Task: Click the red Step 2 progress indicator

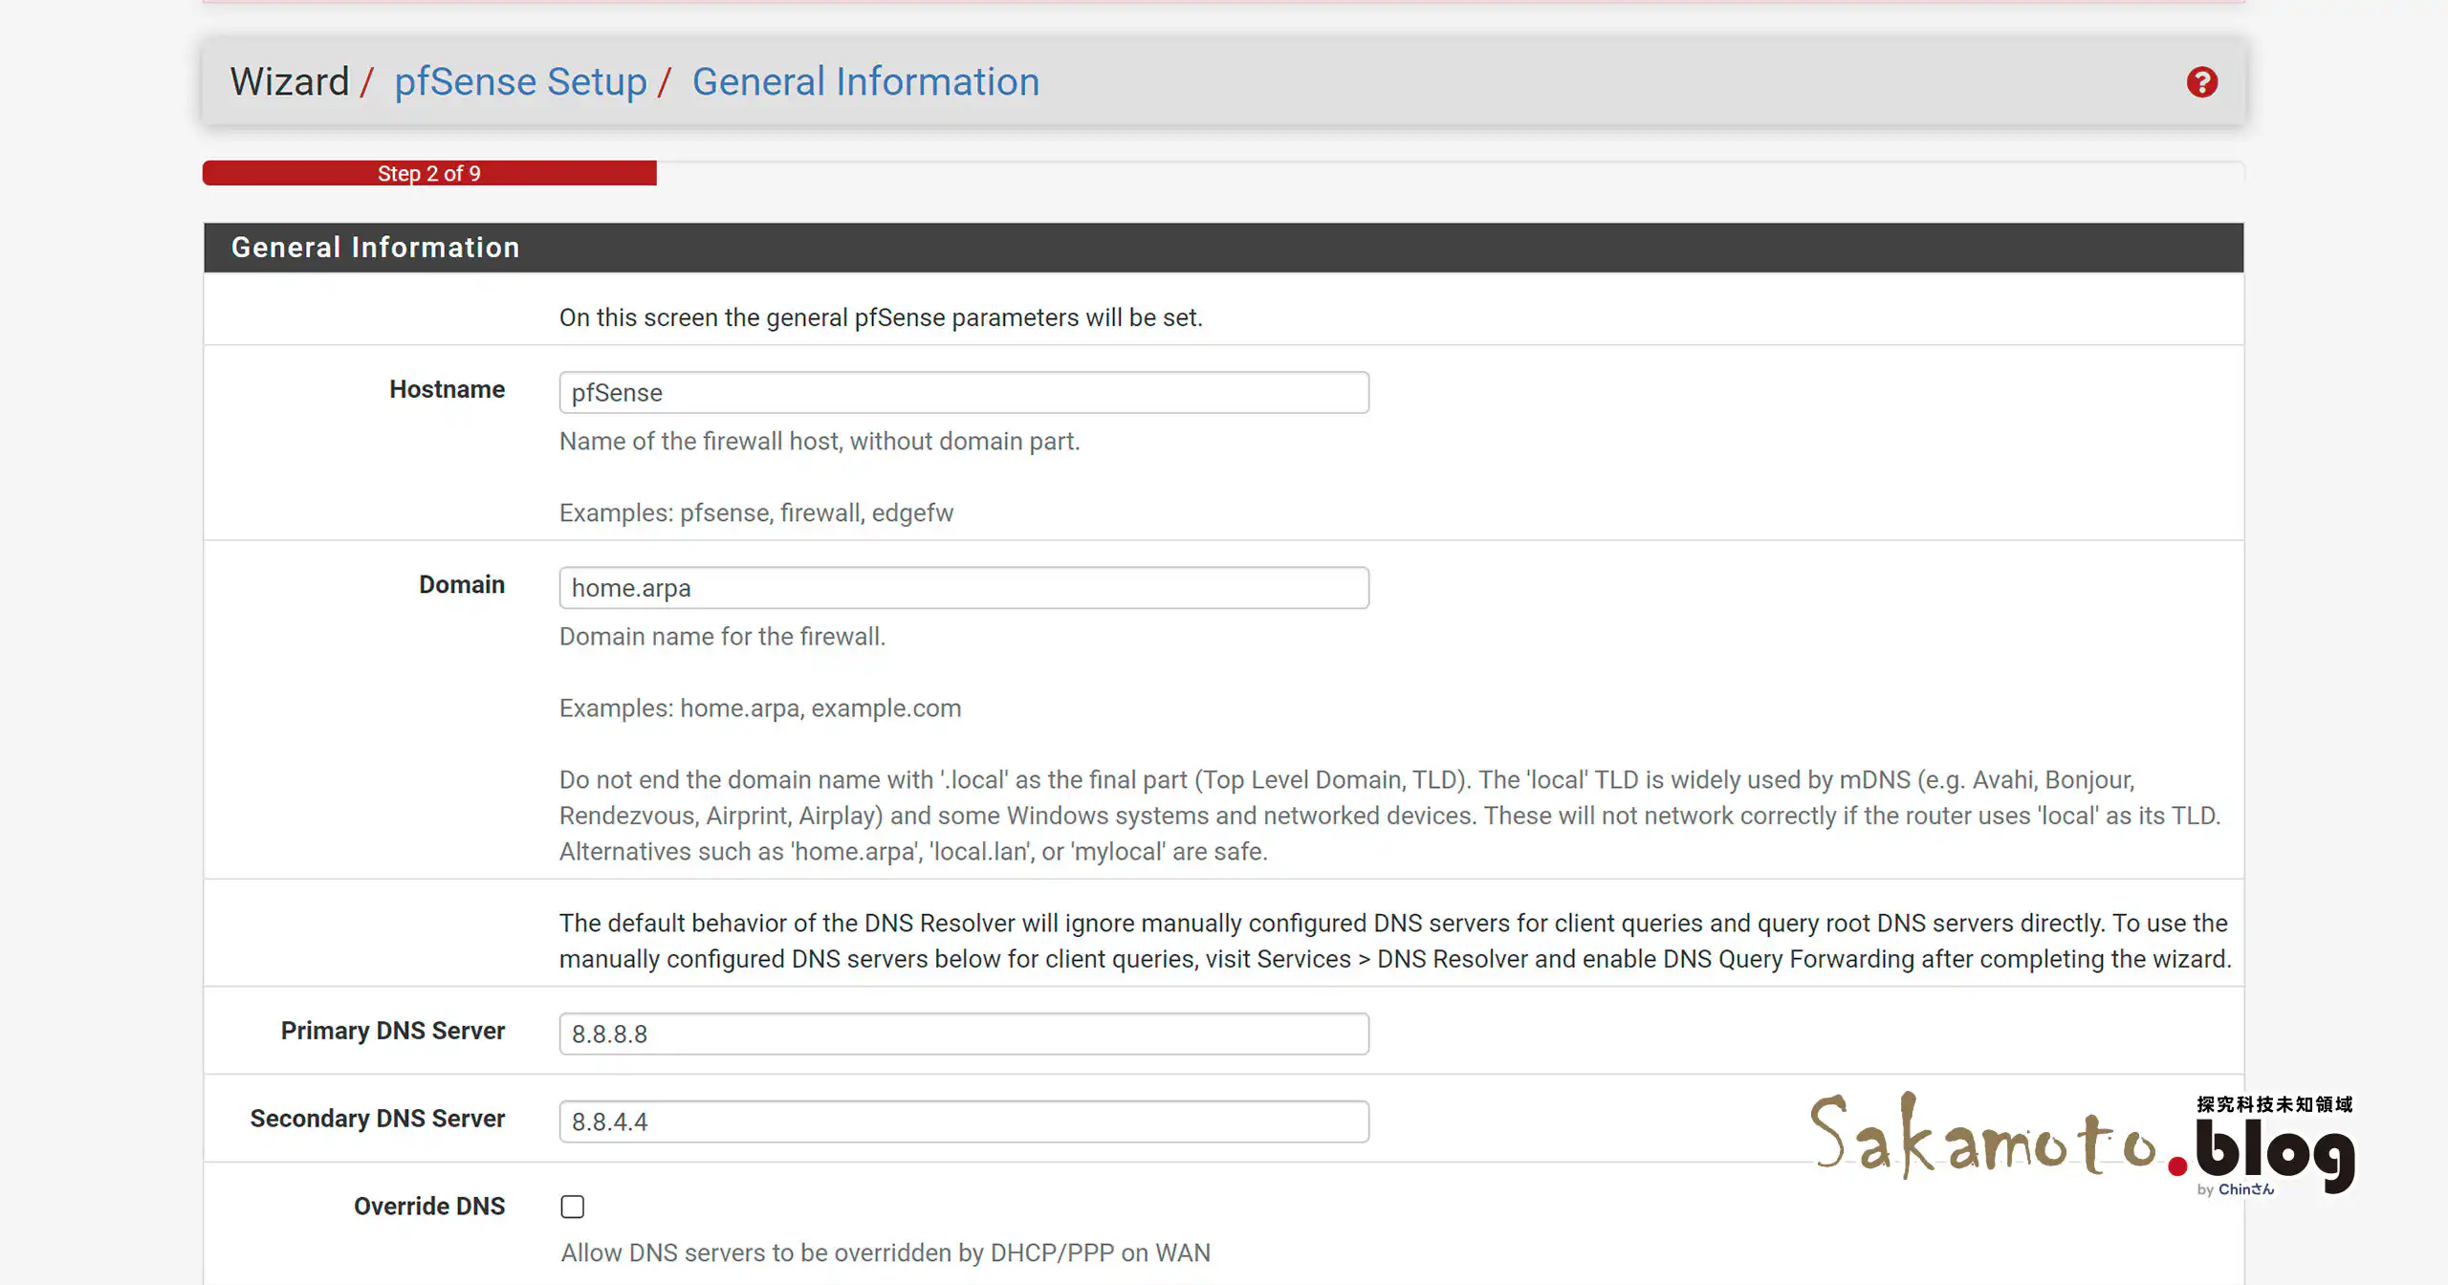Action: pyautogui.click(x=427, y=173)
